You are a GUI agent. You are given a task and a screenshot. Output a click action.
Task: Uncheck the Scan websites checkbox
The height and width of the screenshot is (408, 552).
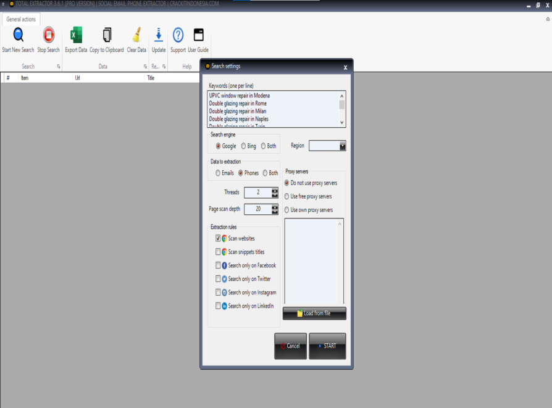[x=218, y=238]
